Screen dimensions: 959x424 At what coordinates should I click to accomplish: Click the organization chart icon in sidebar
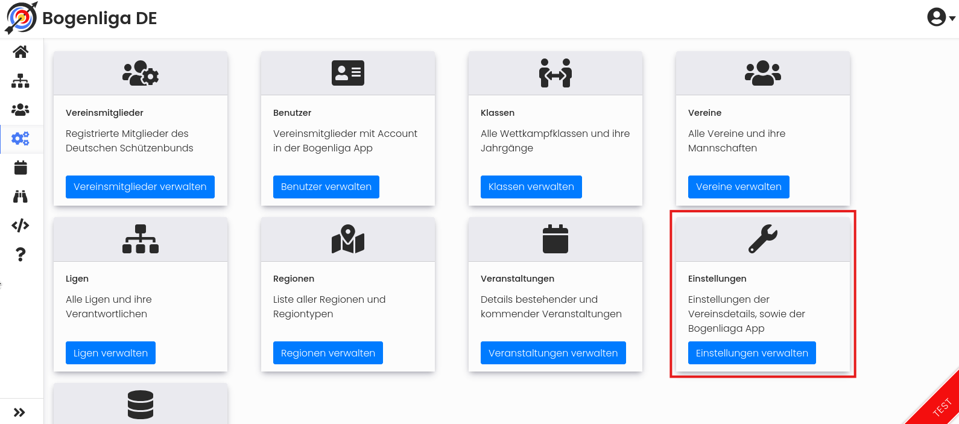click(21, 81)
